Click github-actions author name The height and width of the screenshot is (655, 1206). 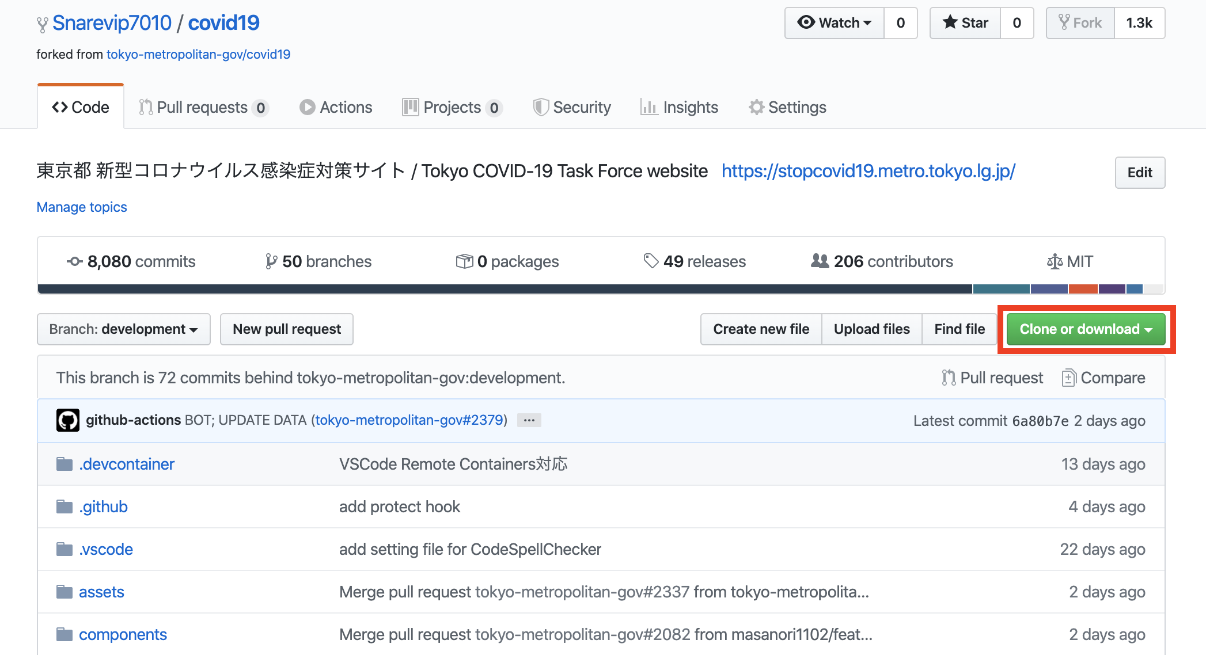tap(134, 420)
